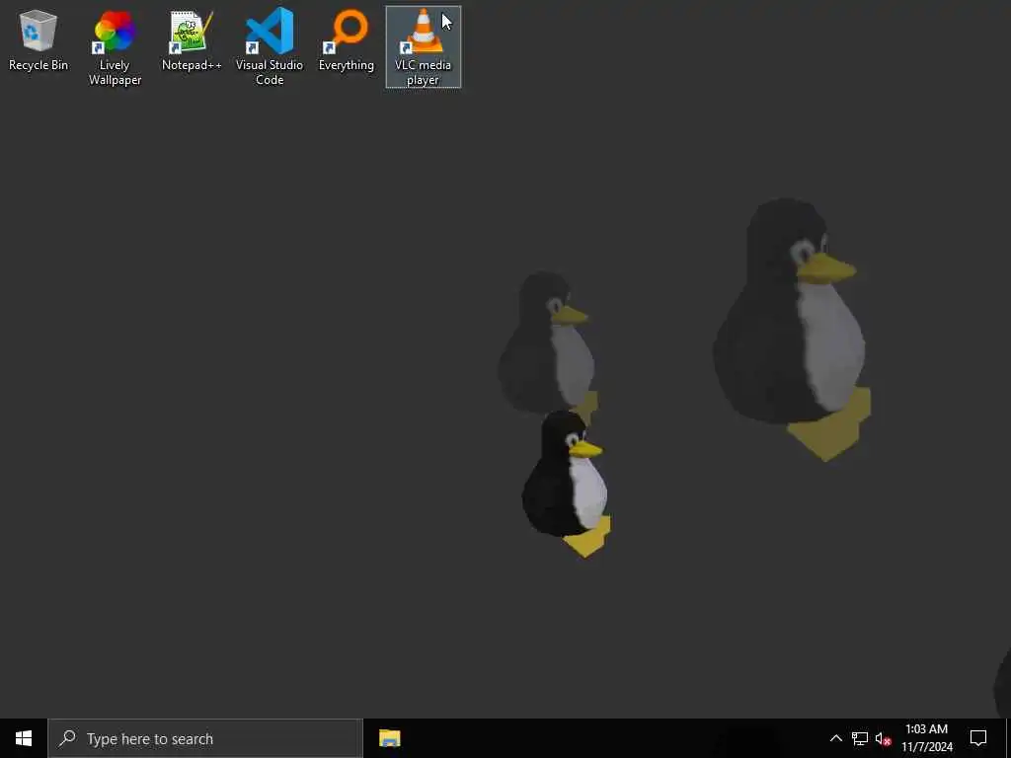This screenshot has width=1011, height=758.
Task: Select the Notepad++ desktop shortcut
Action: pos(192,39)
